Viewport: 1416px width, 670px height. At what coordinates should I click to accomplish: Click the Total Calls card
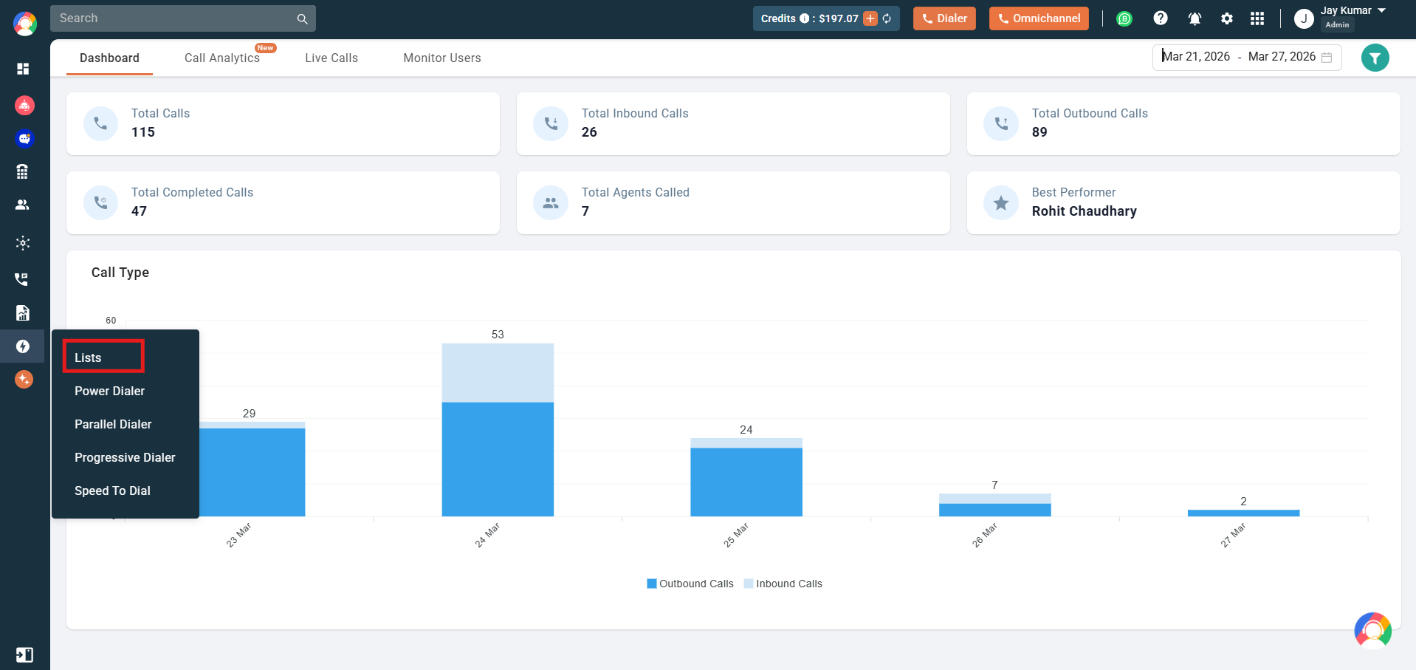pyautogui.click(x=283, y=123)
